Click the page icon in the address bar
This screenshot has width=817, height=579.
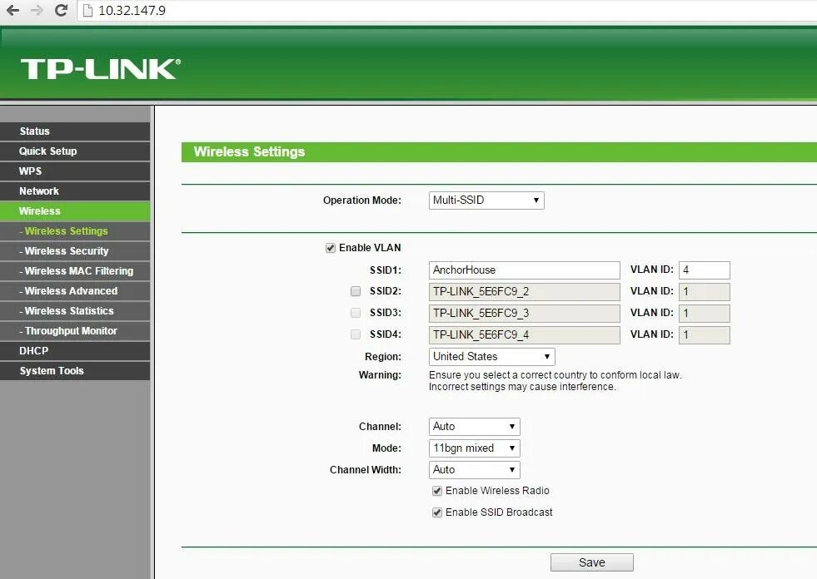(87, 11)
